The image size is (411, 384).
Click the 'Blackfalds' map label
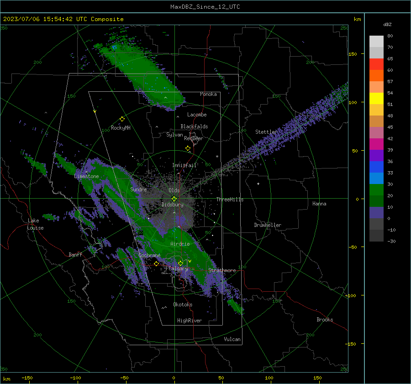194,126
